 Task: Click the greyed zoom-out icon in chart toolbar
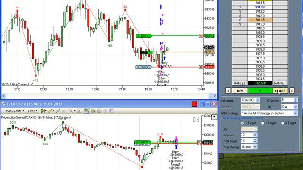pyautogui.click(x=64, y=111)
